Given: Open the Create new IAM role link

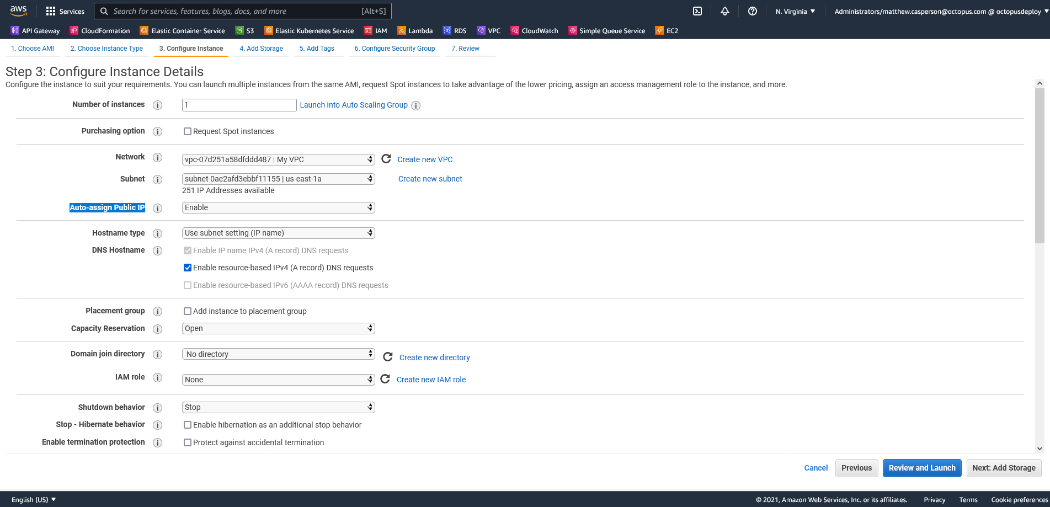Looking at the screenshot, I should tap(431, 379).
